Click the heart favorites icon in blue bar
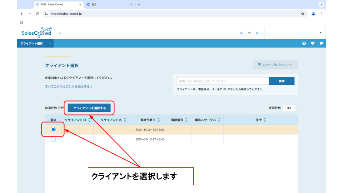 coord(313,43)
